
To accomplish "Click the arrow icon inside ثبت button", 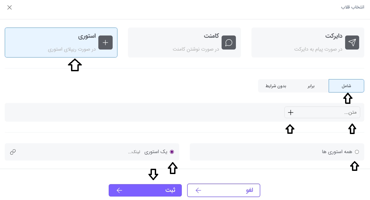I will tap(119, 190).
